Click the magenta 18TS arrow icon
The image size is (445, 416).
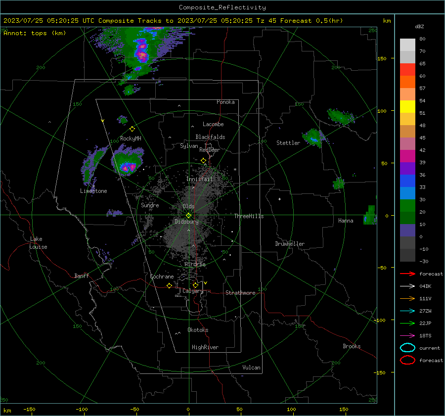[407, 336]
